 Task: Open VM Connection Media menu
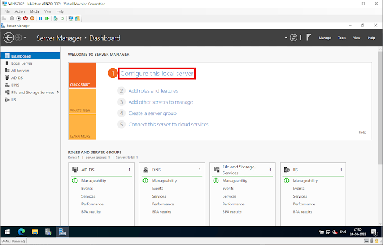coord(34,11)
